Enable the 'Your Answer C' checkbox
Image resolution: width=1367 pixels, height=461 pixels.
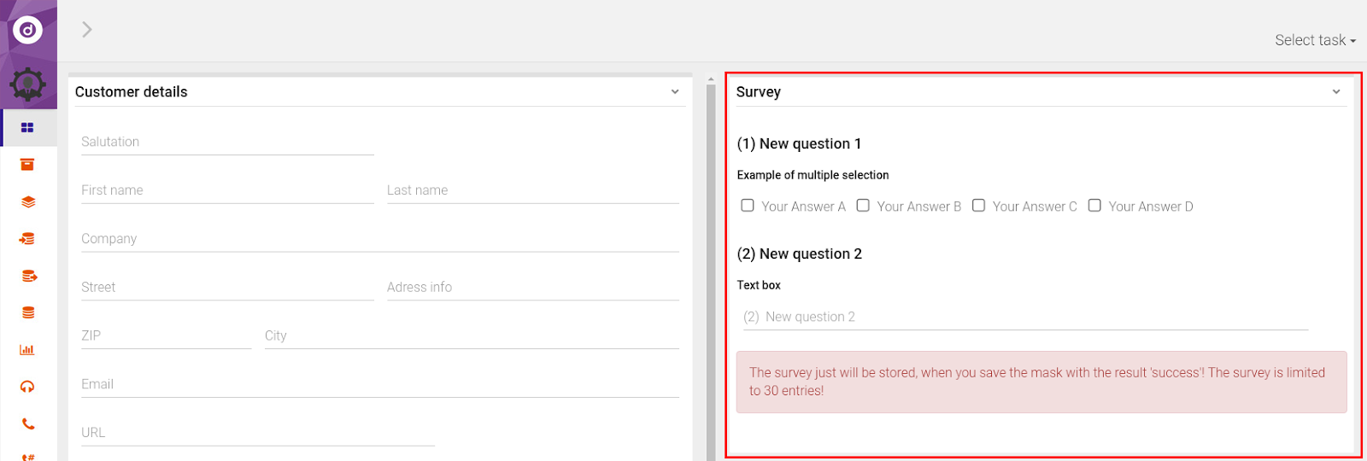(x=979, y=206)
